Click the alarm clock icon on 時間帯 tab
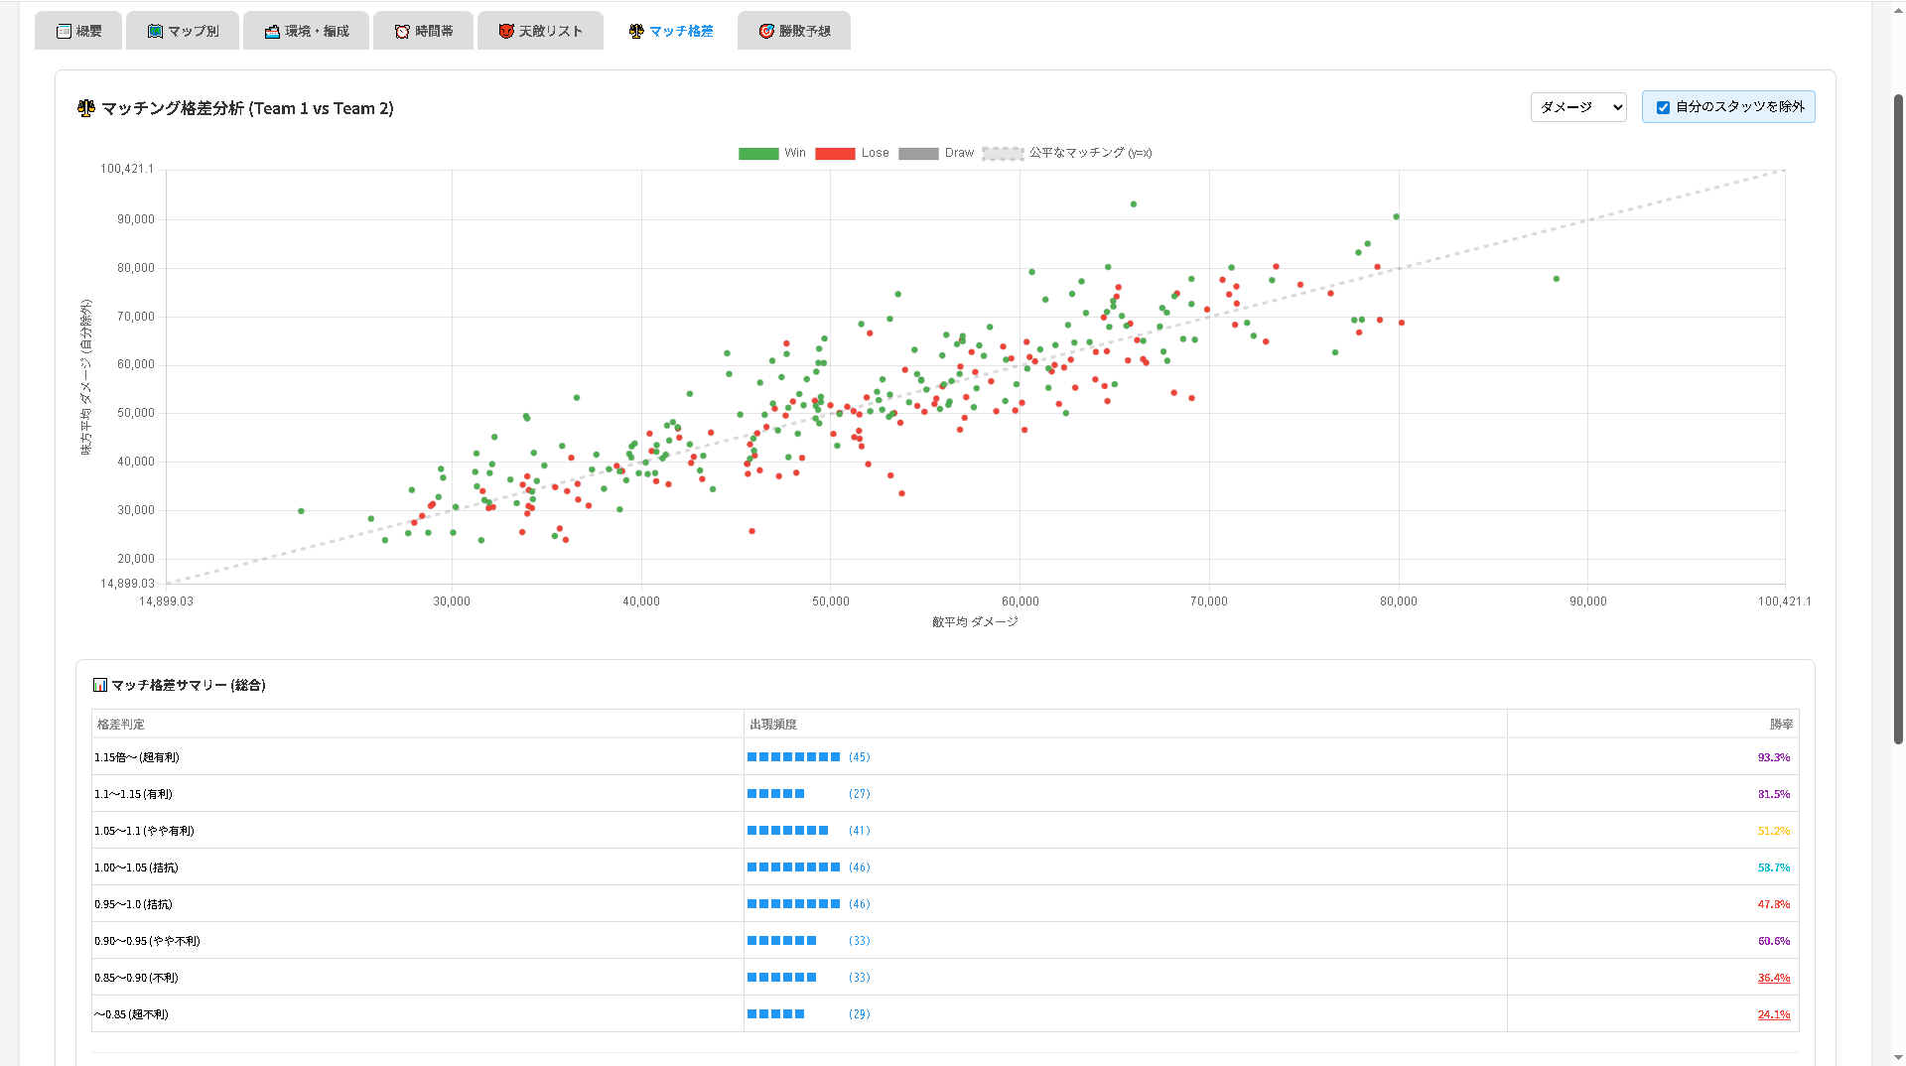Image resolution: width=1906 pixels, height=1066 pixels. point(402,32)
